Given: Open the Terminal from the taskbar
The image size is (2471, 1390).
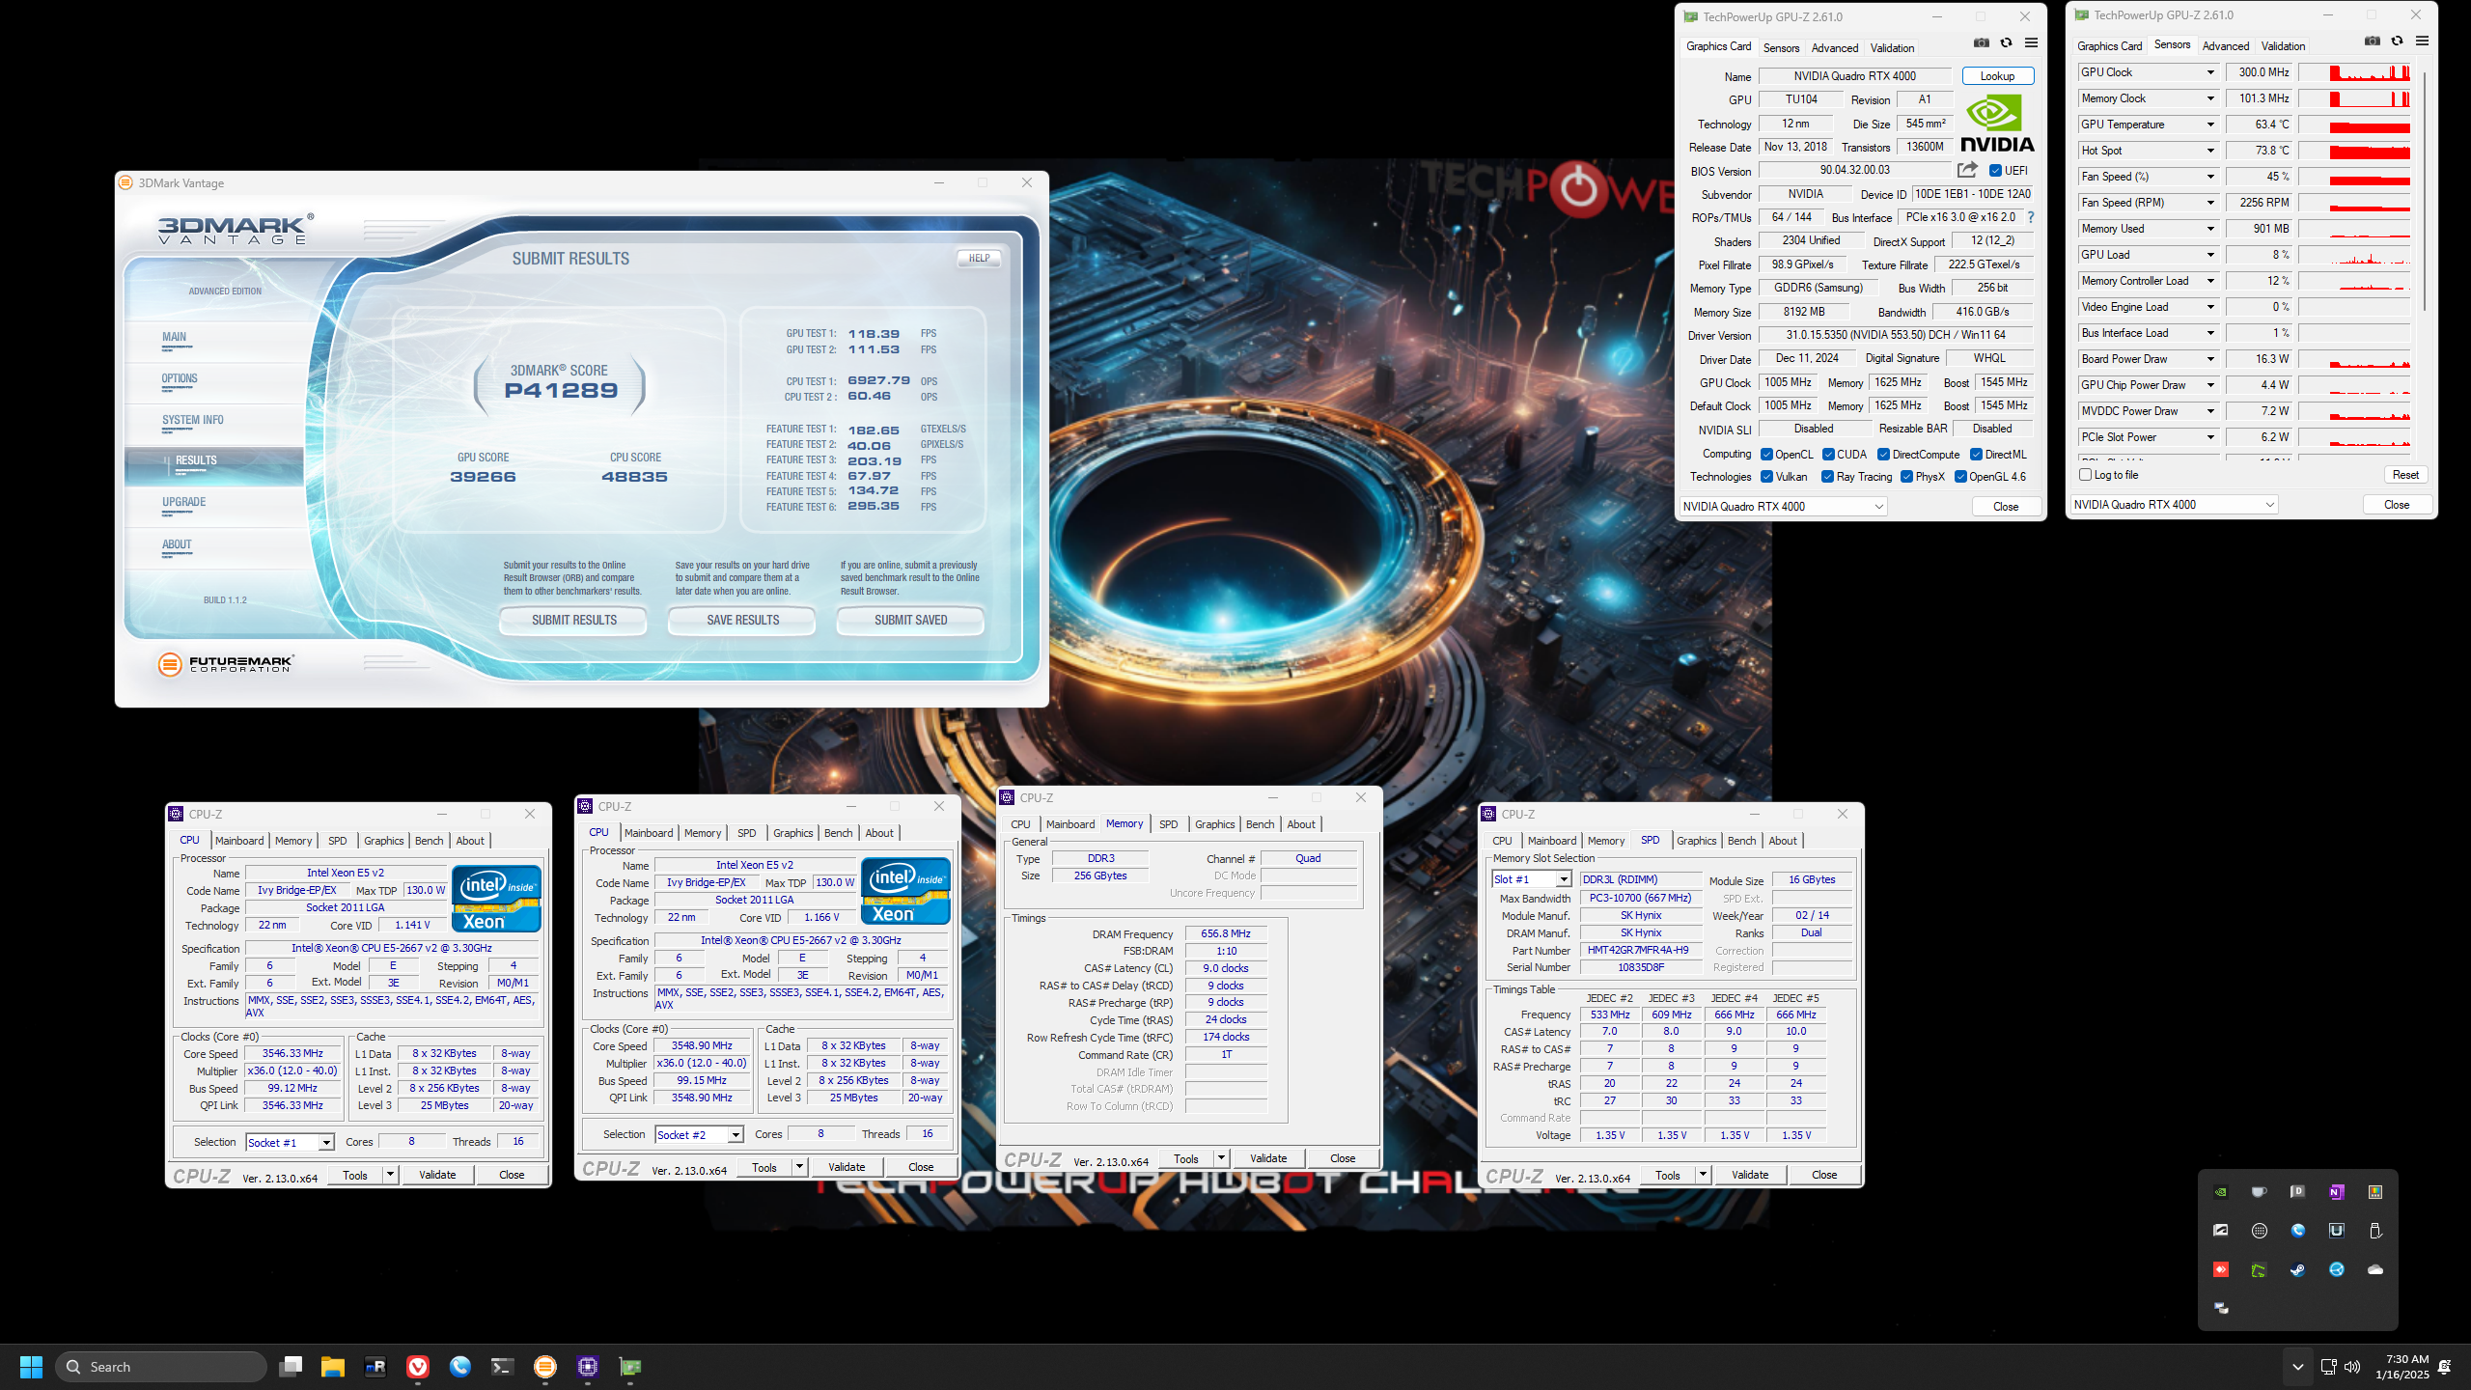Looking at the screenshot, I should 502,1366.
